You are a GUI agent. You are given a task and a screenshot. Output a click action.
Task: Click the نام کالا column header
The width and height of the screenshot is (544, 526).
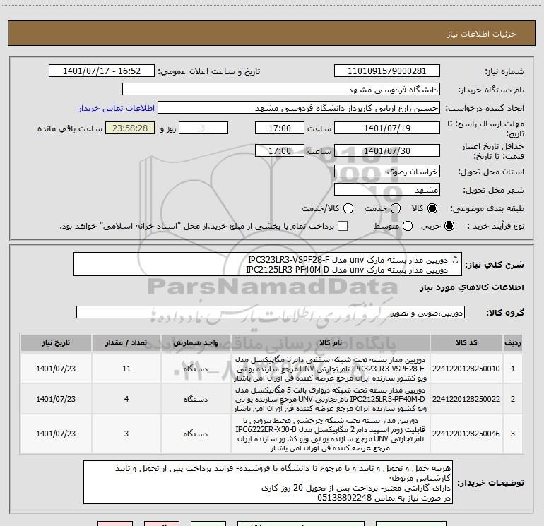click(x=331, y=342)
